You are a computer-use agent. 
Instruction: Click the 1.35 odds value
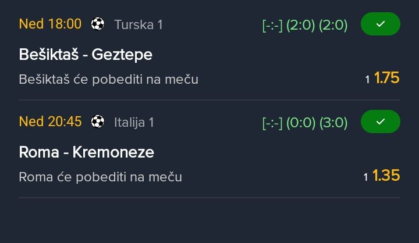pos(387,176)
